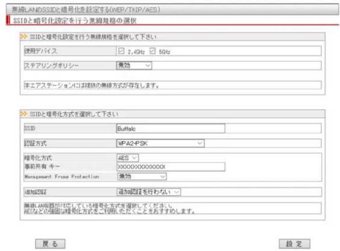
Task: Click the 無線LAN機器が対応している暗号化方式 note line
Action: click(98, 205)
